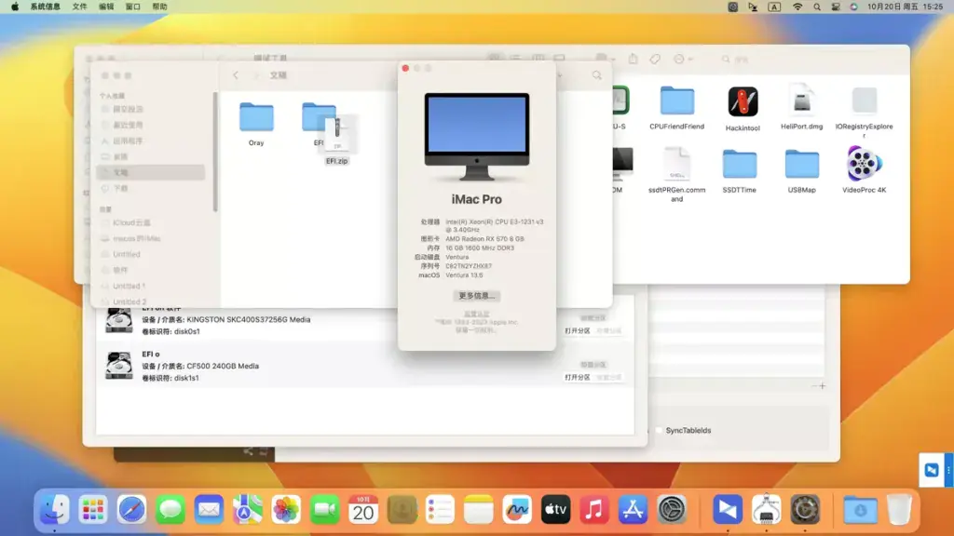Screen dimensions: 954x536
Task: Open App Store from the Dock
Action: pyautogui.click(x=633, y=509)
